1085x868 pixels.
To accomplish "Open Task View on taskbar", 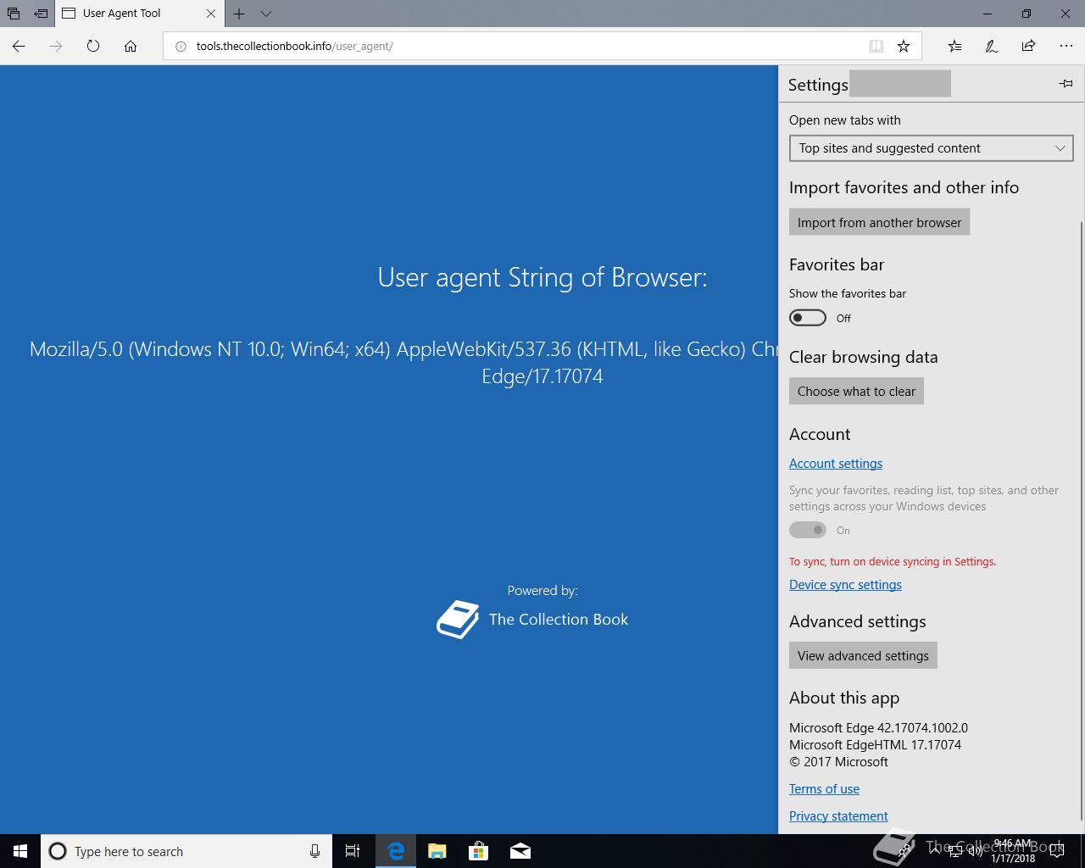I will tap(353, 851).
